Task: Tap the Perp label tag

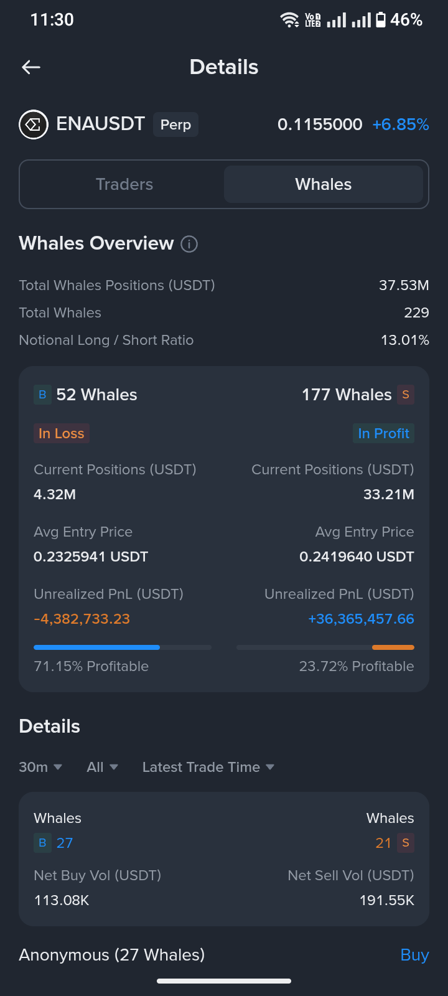Action: pyautogui.click(x=175, y=125)
